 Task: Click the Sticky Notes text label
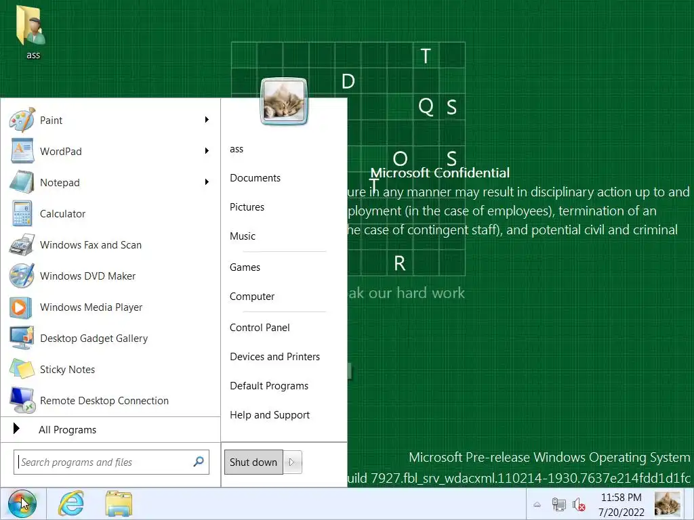[x=67, y=369]
